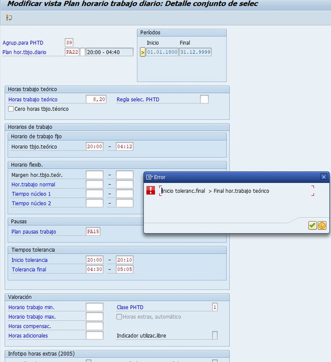This screenshot has height=362, width=331.
Task: Click the Regla selec. PHTD field
Action: [x=204, y=100]
